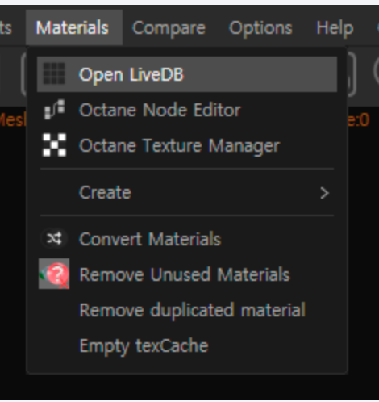Click the checkerboard Texture Manager icon

pyautogui.click(x=54, y=145)
